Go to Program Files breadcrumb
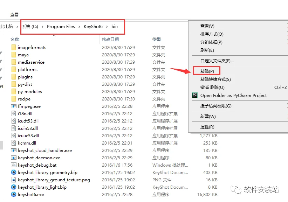Viewport: 288px width, 202px height. pos(61,26)
